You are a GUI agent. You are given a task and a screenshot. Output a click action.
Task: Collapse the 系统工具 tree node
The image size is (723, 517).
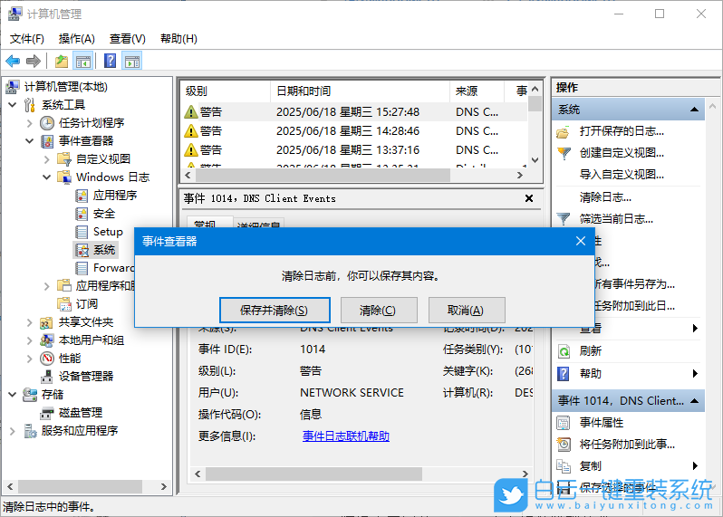[x=13, y=105]
